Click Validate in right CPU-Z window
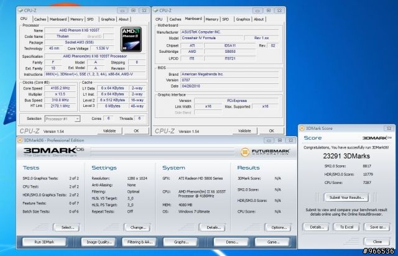The height and width of the screenshot is (256, 398). pyautogui.click(x=244, y=131)
